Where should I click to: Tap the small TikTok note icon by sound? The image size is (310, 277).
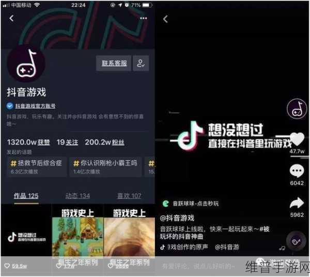tap(163, 247)
